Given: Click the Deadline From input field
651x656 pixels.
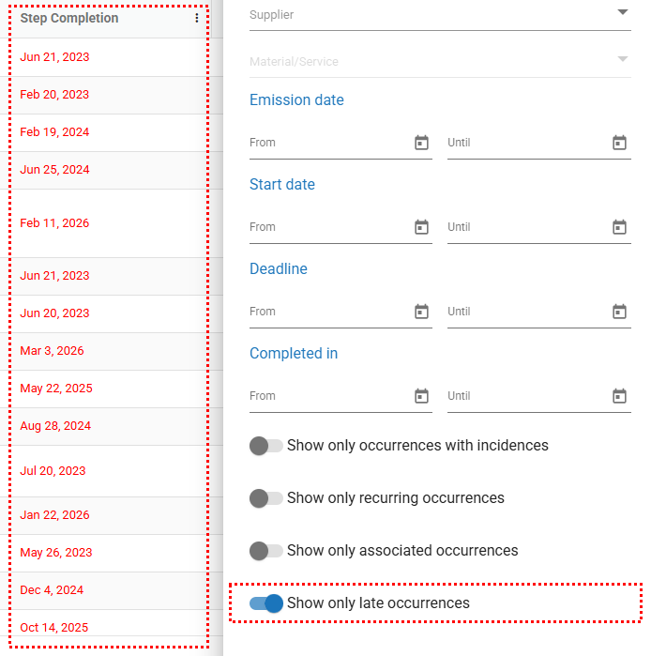Looking at the screenshot, I should [328, 312].
